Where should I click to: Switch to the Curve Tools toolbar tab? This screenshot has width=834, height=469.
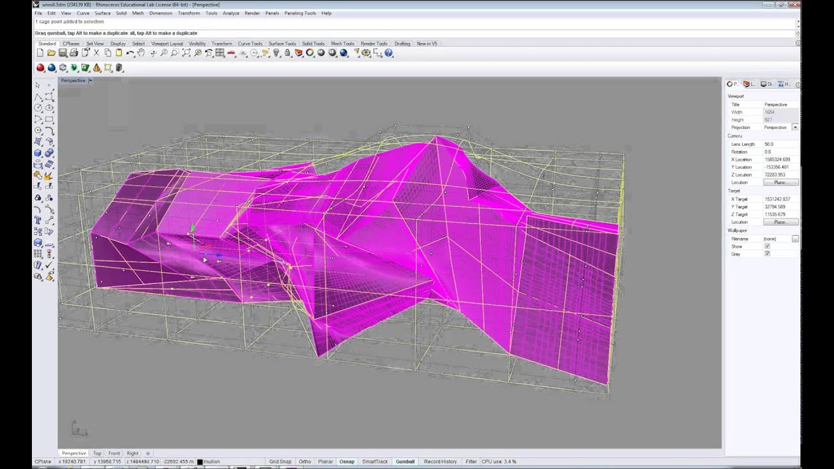point(250,44)
